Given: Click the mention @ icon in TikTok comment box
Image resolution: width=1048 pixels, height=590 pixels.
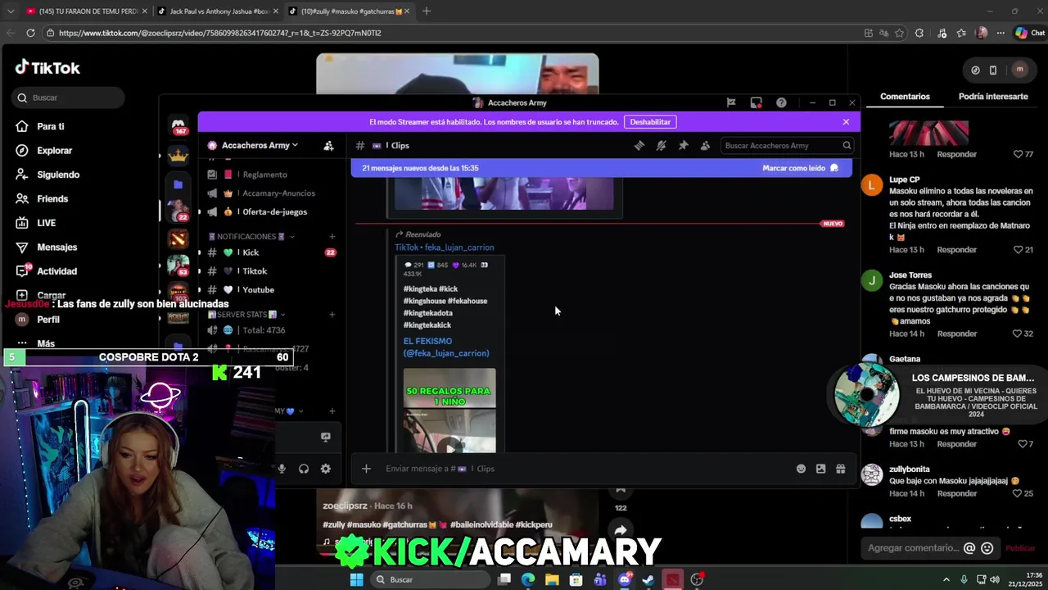Looking at the screenshot, I should point(969,548).
